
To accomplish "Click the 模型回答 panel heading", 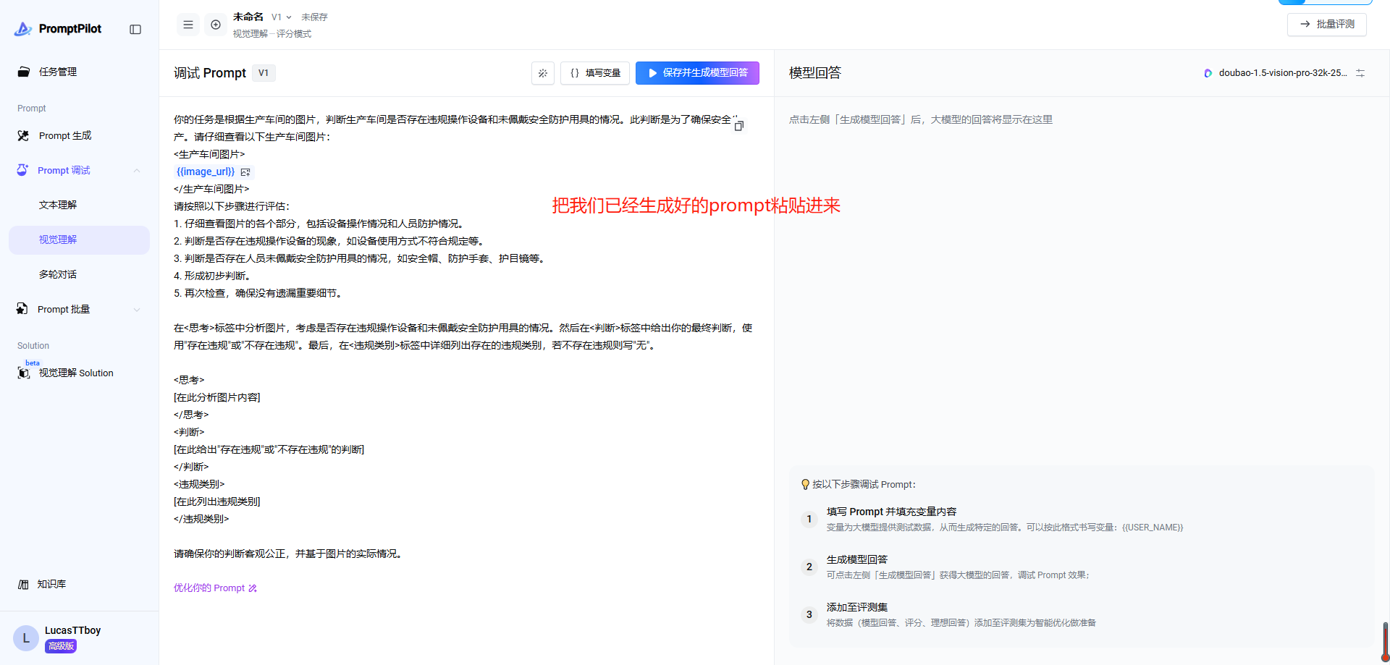I will pyautogui.click(x=815, y=73).
